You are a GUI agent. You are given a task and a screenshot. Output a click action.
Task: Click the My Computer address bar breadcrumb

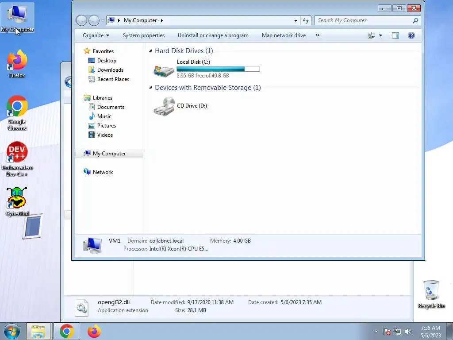click(x=140, y=20)
